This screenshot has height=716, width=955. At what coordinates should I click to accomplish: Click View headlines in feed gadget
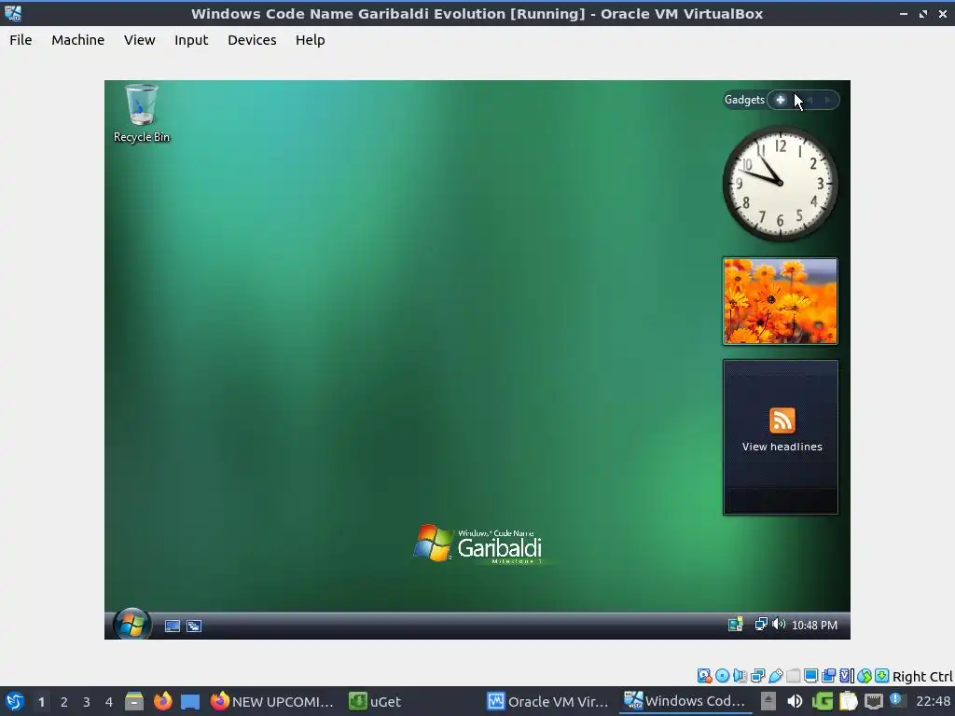pyautogui.click(x=782, y=447)
